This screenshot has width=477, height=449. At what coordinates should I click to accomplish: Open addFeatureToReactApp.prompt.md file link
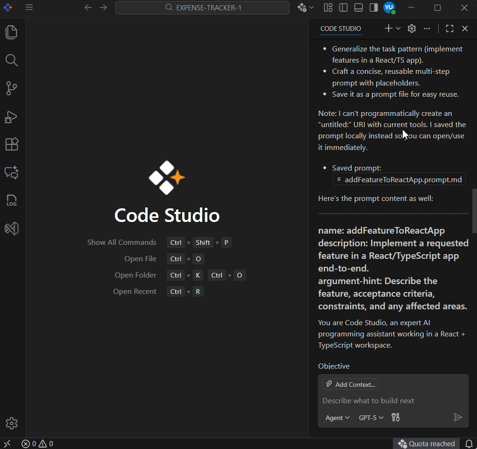point(399,179)
